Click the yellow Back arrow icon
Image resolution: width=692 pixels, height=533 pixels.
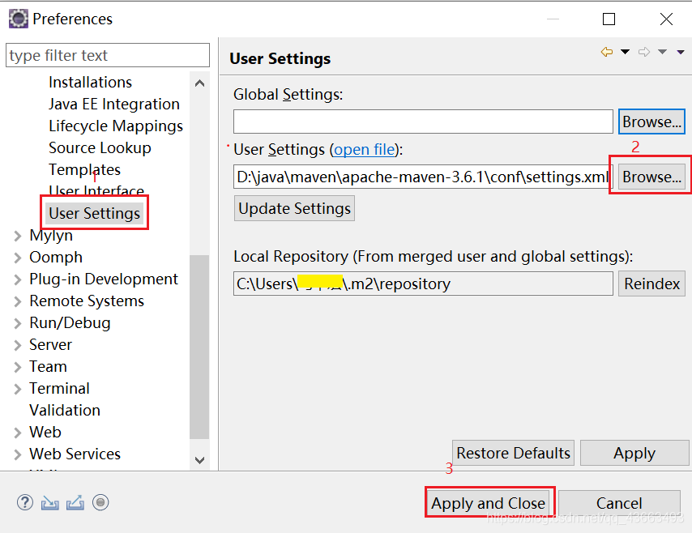point(606,53)
